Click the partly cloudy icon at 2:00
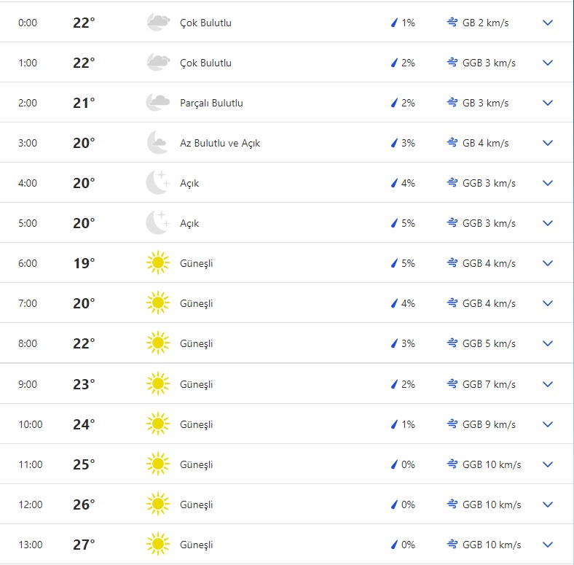The image size is (574, 565). pyautogui.click(x=157, y=103)
